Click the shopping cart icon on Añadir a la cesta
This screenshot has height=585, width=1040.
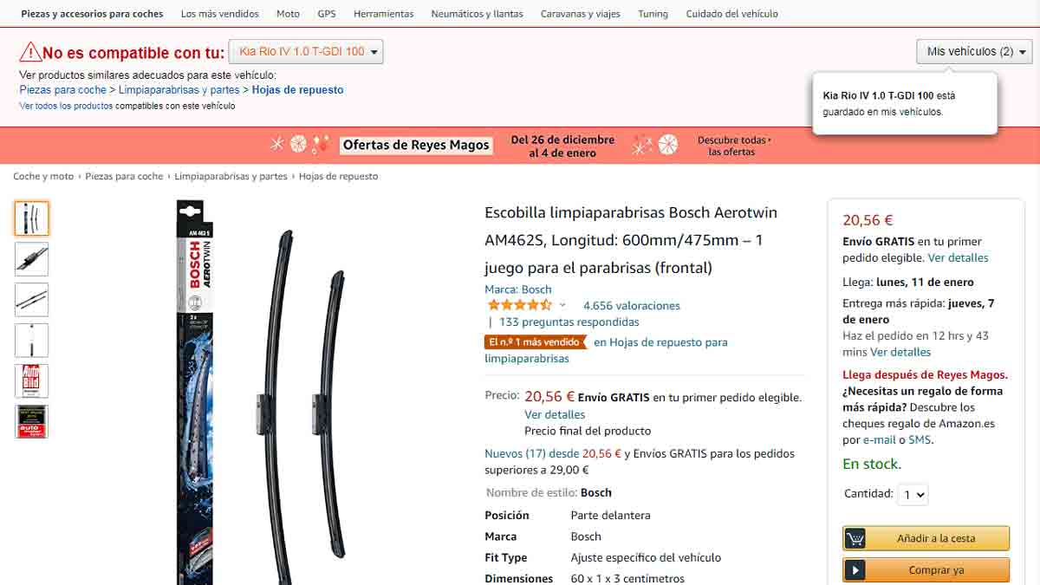point(855,538)
